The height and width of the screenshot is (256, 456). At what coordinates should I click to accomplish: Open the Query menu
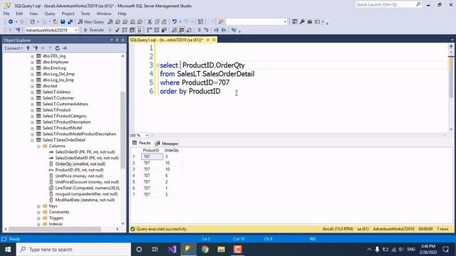[x=49, y=14]
